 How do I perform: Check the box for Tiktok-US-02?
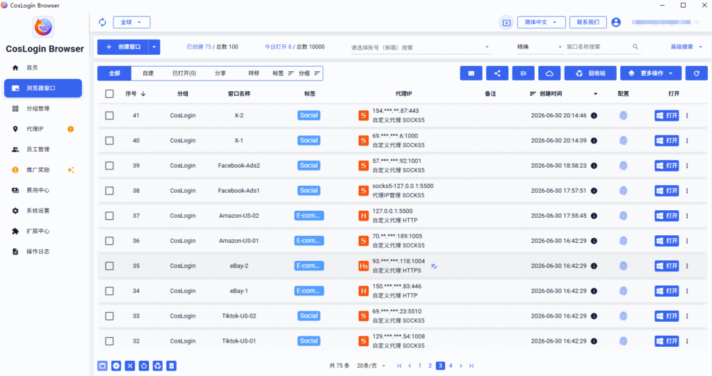(109, 316)
